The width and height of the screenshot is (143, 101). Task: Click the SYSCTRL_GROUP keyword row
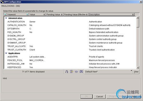tap(16, 39)
